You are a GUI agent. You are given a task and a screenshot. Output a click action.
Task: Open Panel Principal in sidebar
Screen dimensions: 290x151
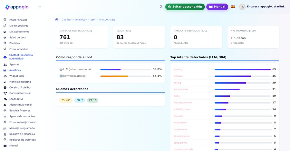click(18, 20)
